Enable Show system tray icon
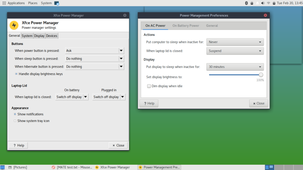 click(15, 121)
